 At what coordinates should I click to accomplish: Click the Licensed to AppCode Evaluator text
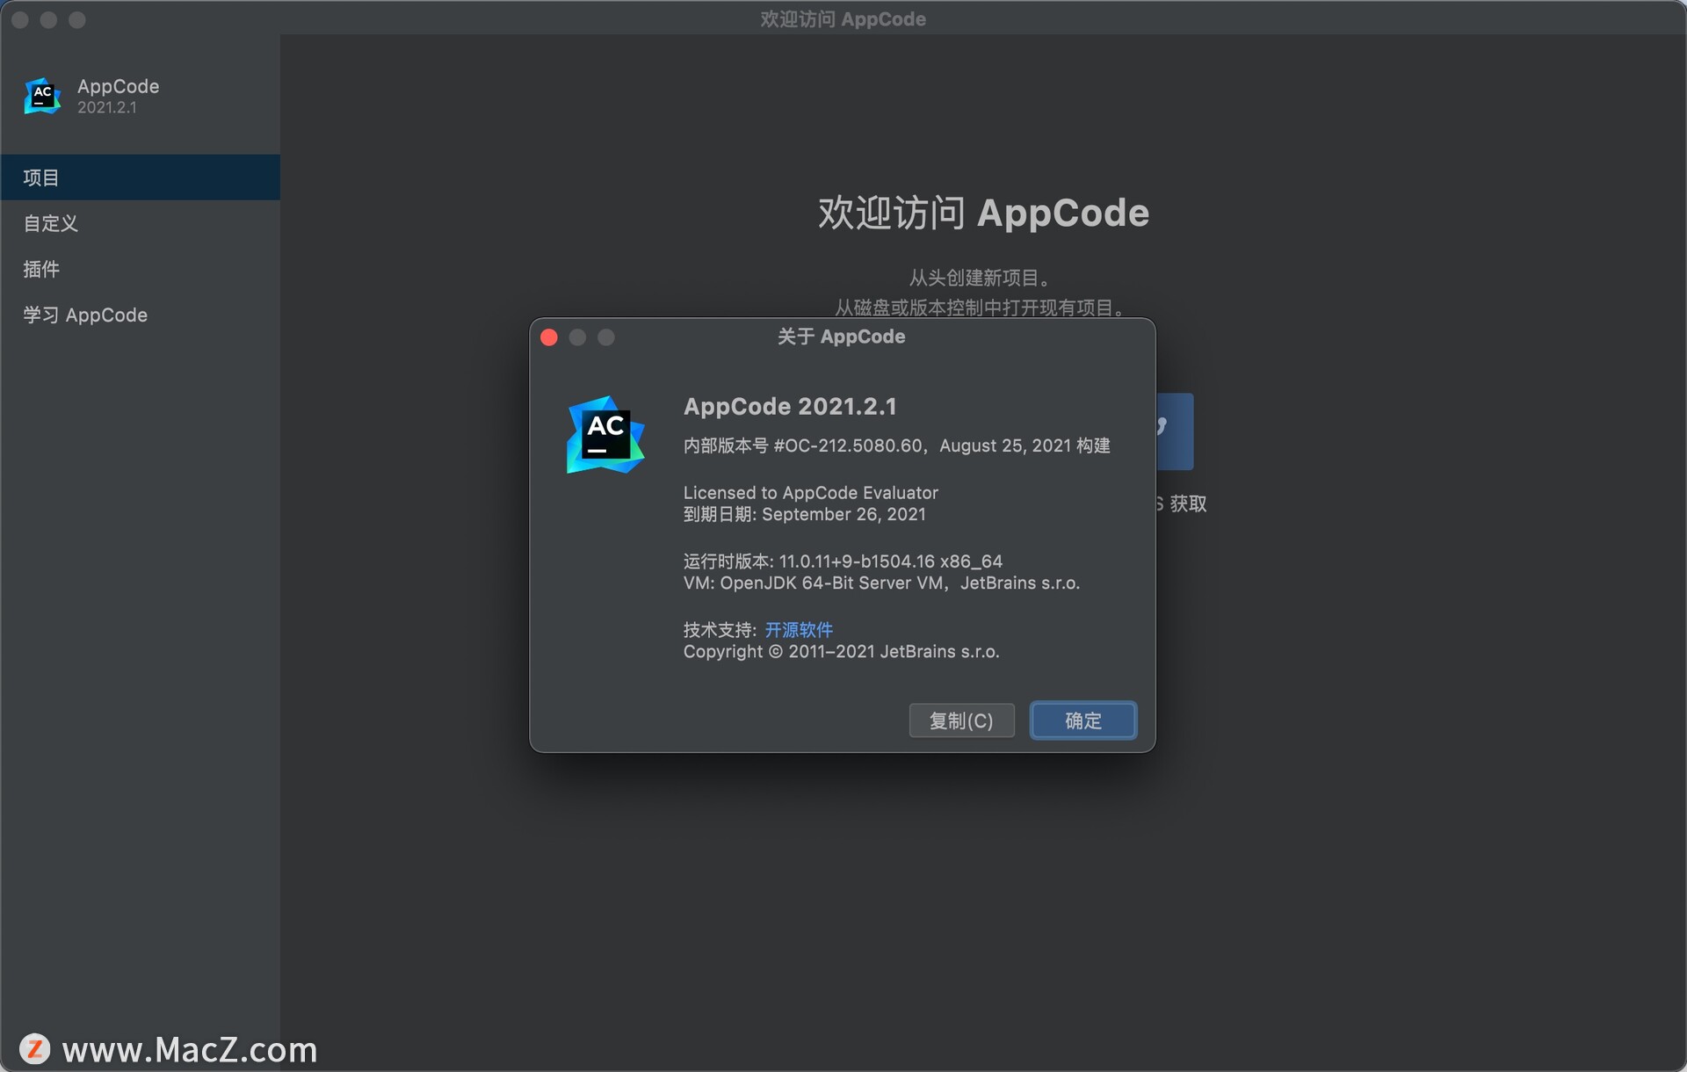(811, 493)
